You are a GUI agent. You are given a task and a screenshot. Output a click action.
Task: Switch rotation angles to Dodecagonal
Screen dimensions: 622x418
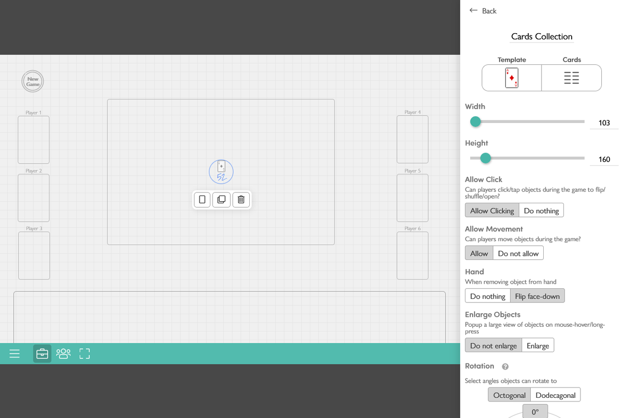[556, 395]
